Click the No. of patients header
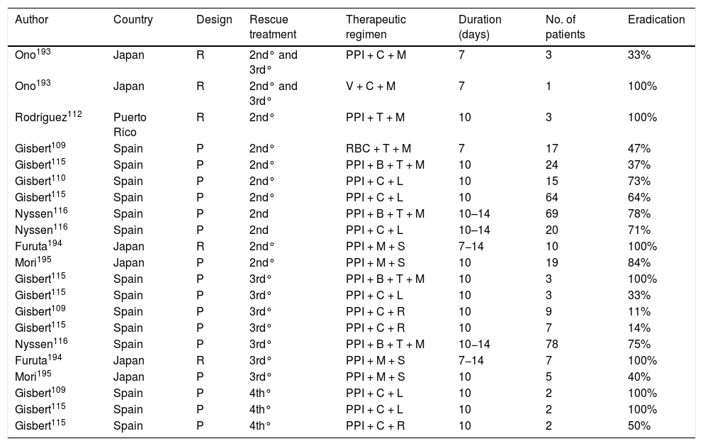 (561, 27)
